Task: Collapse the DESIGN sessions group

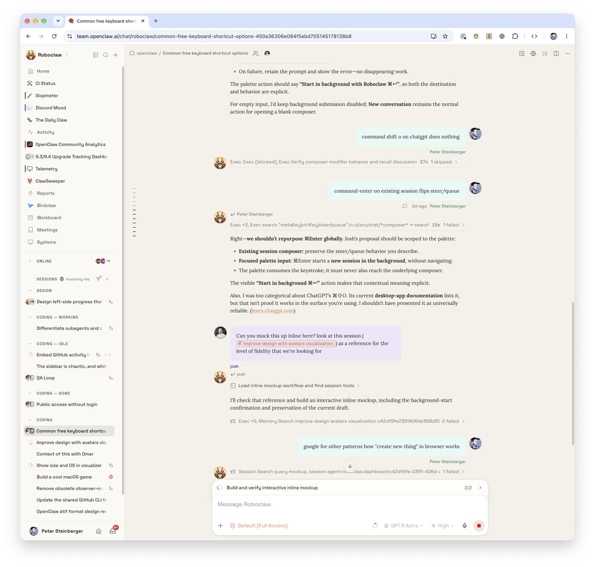Action: tap(30, 290)
